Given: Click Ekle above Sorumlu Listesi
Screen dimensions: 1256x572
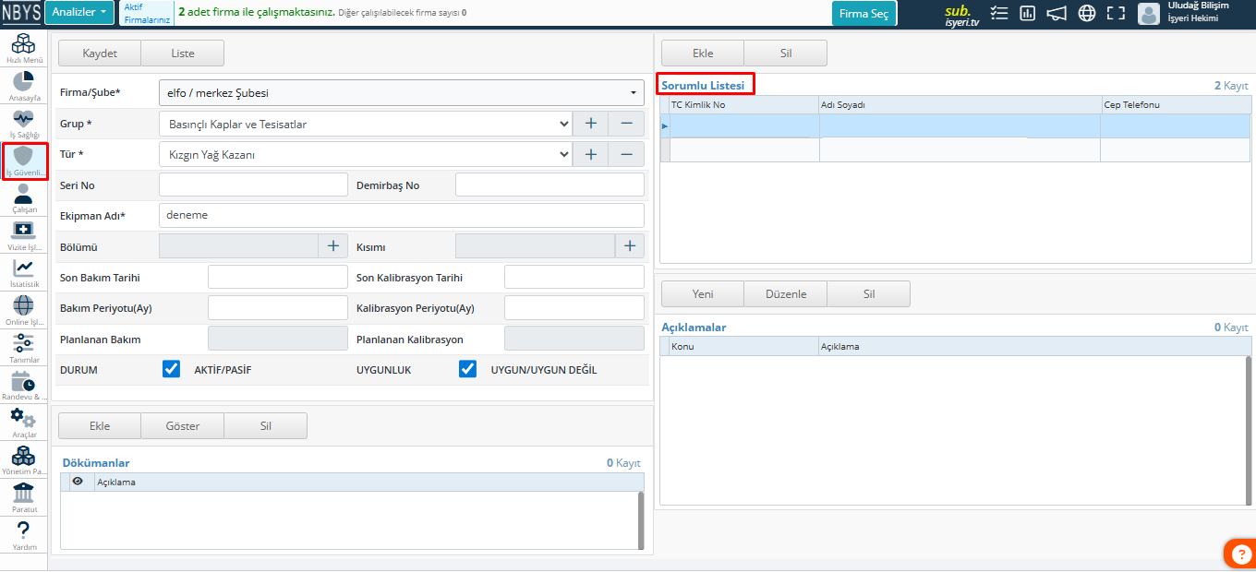Looking at the screenshot, I should 703,54.
